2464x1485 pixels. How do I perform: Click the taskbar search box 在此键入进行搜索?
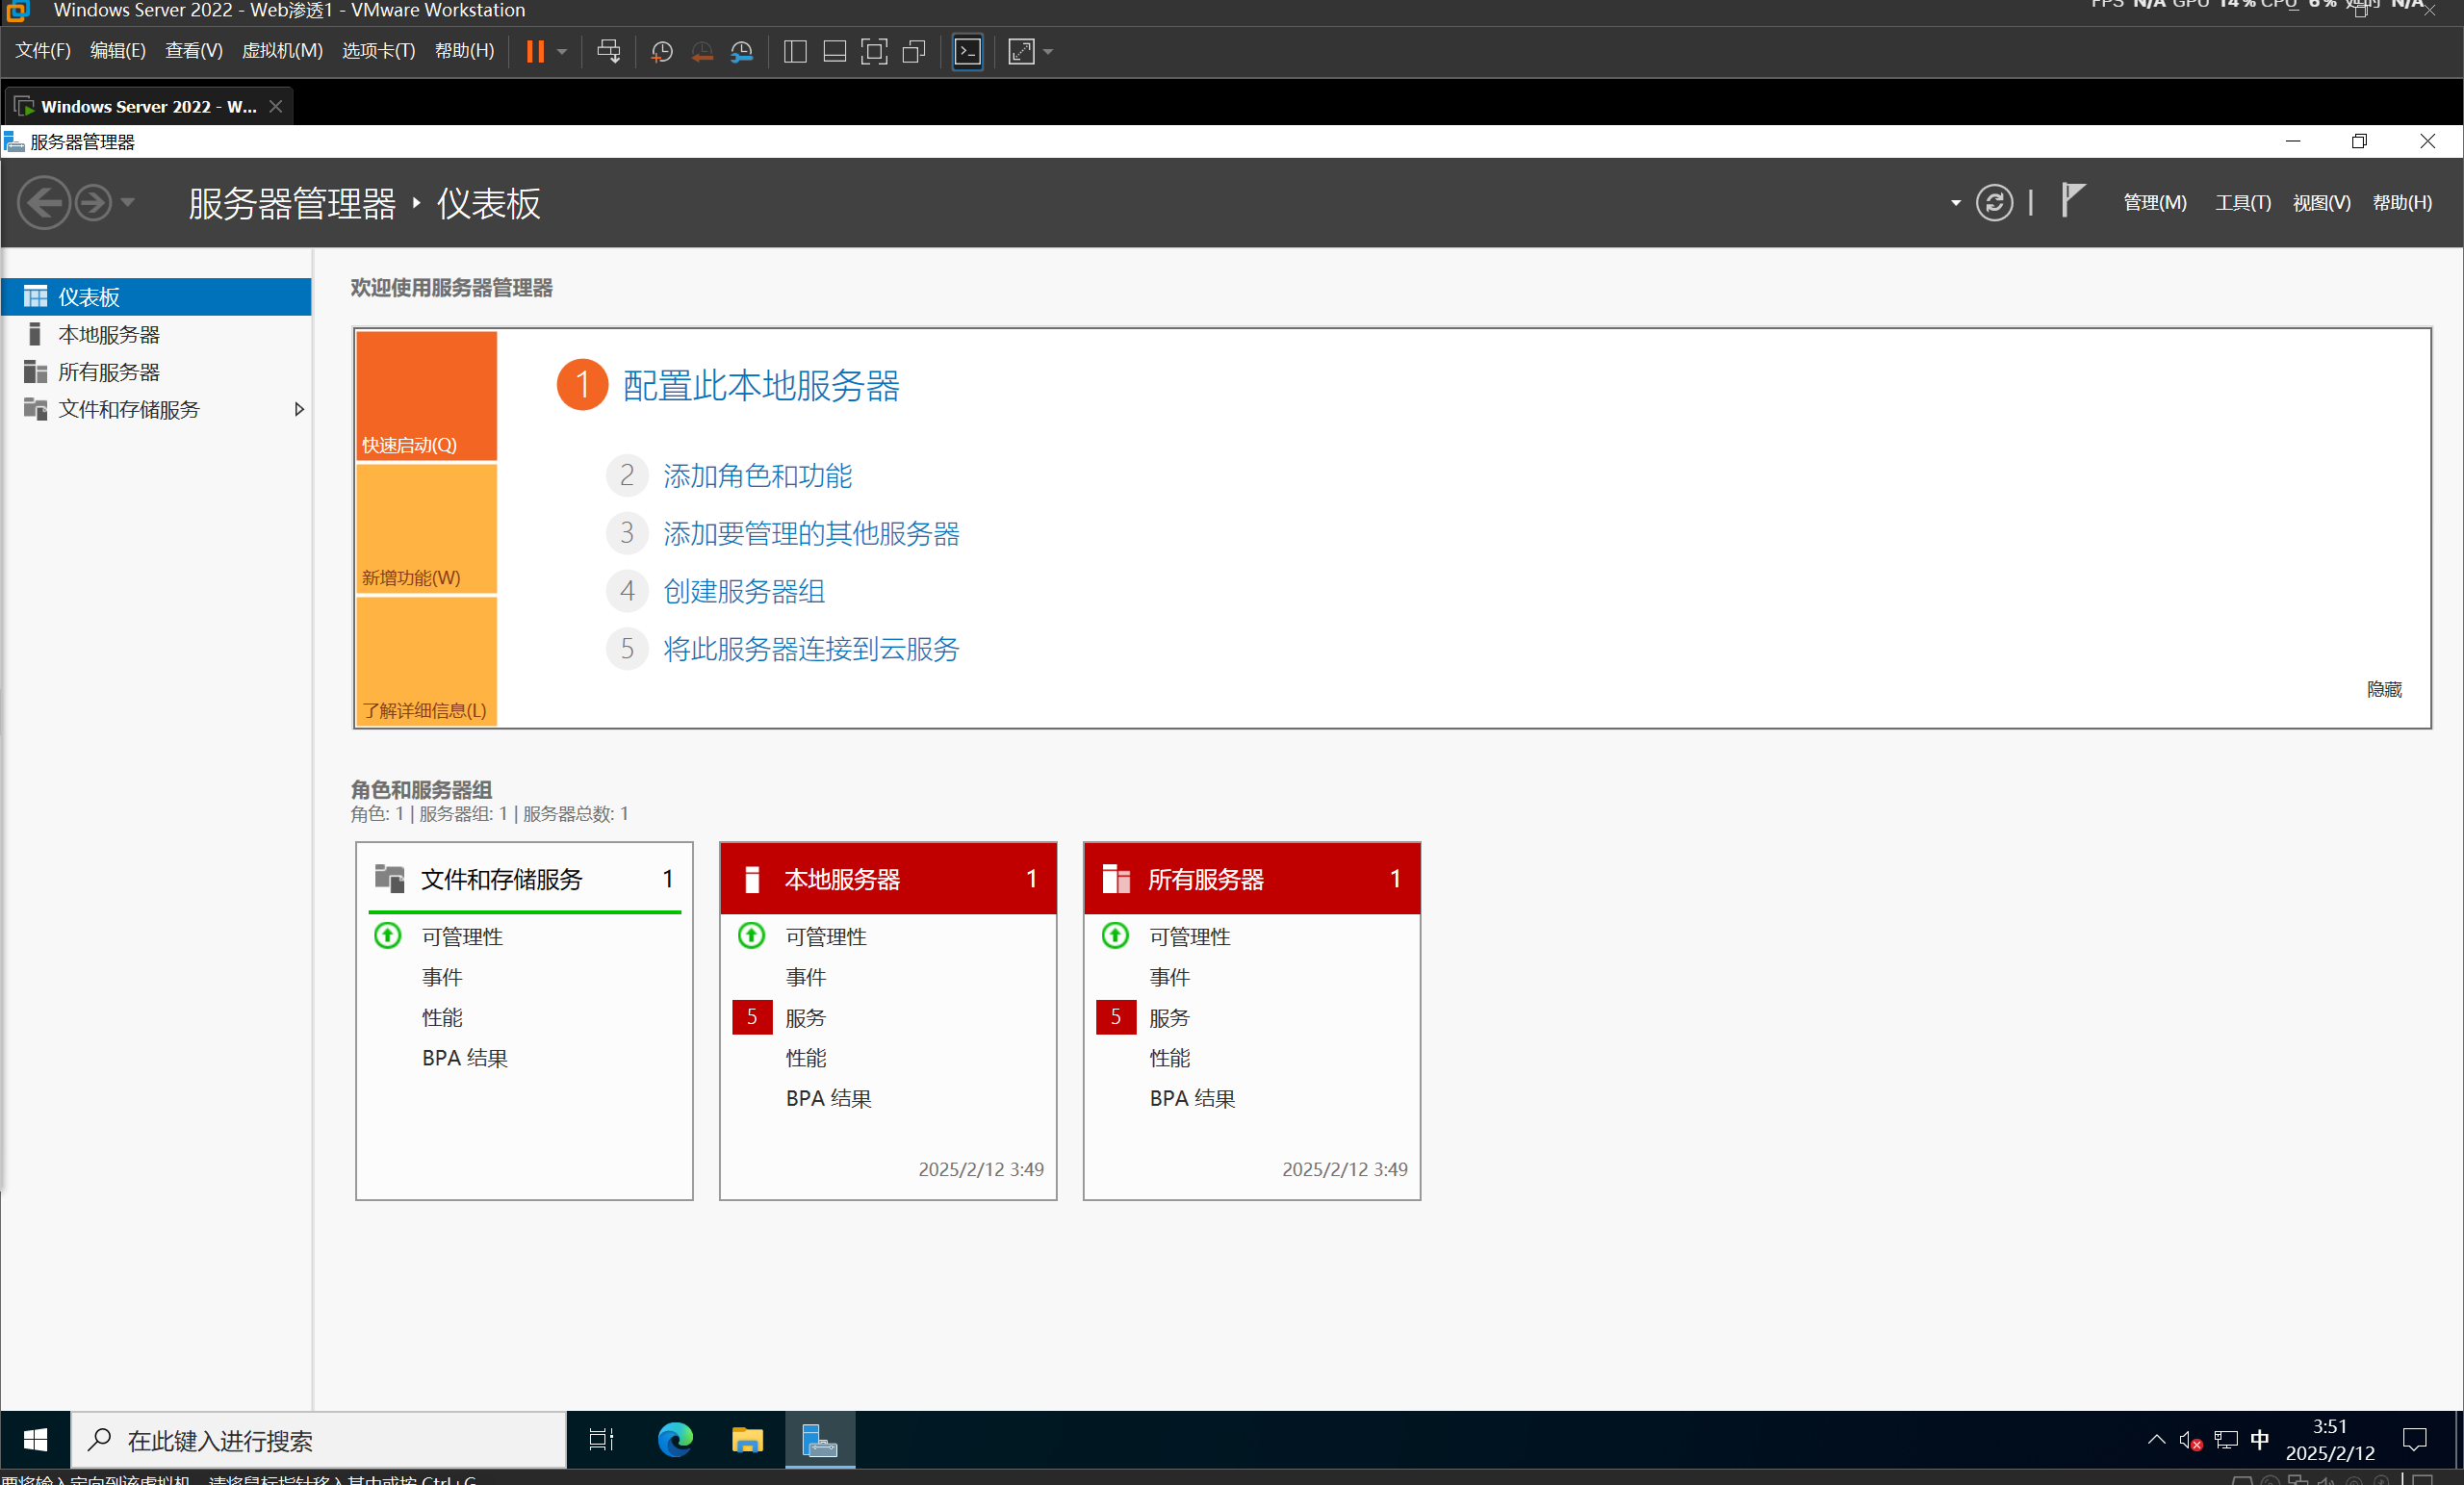point(318,1440)
